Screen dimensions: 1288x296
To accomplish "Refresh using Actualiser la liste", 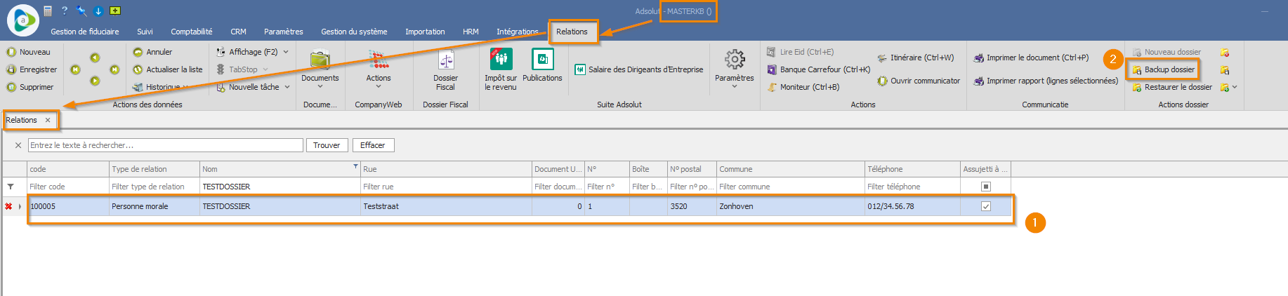I will 168,69.
